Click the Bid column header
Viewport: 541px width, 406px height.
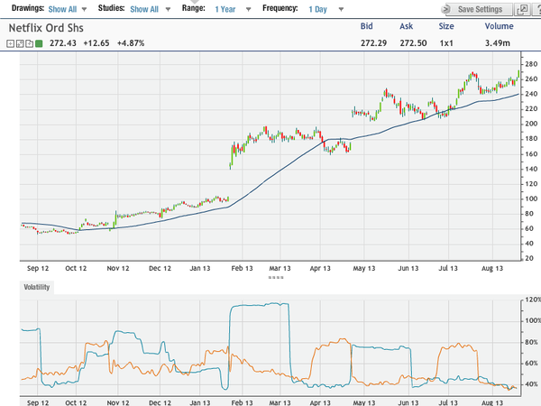(x=366, y=26)
